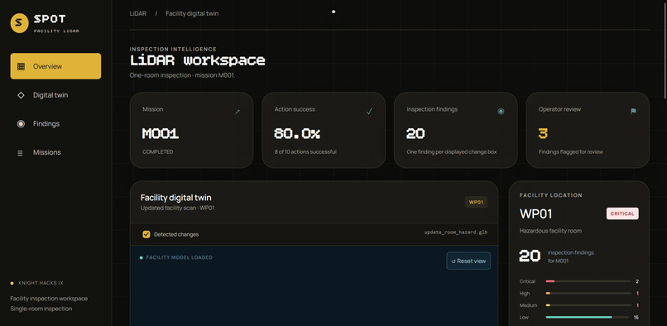
Task: Click the KNIGHT HACKS IX footer label
Action: tap(41, 283)
